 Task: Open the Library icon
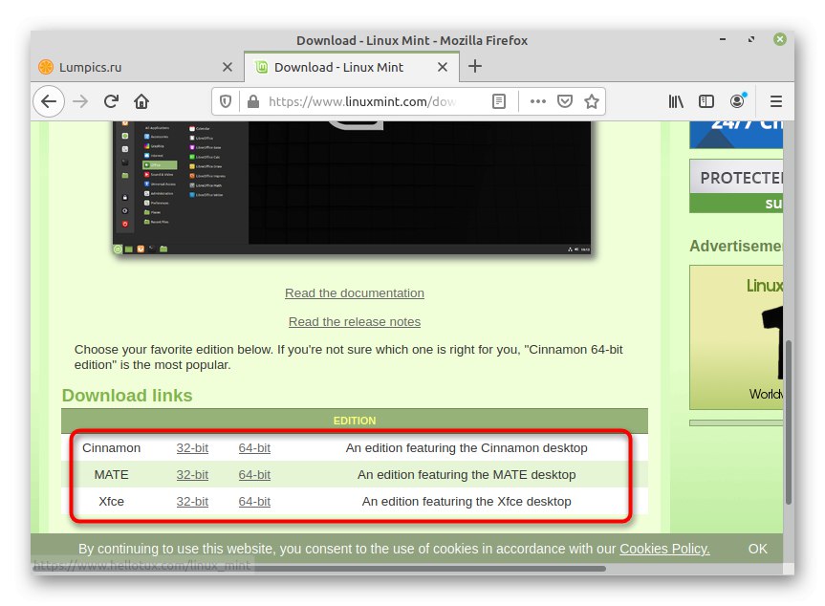click(676, 101)
